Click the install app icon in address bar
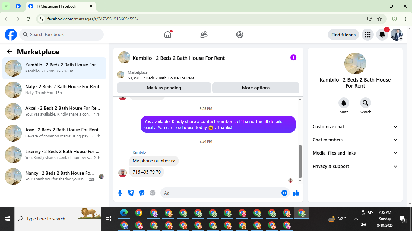This screenshot has width=412, height=231. pos(370,19)
